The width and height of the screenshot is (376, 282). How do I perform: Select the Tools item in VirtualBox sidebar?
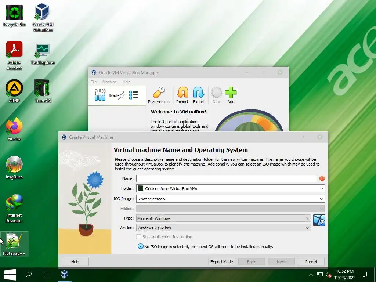pyautogui.click(x=117, y=95)
